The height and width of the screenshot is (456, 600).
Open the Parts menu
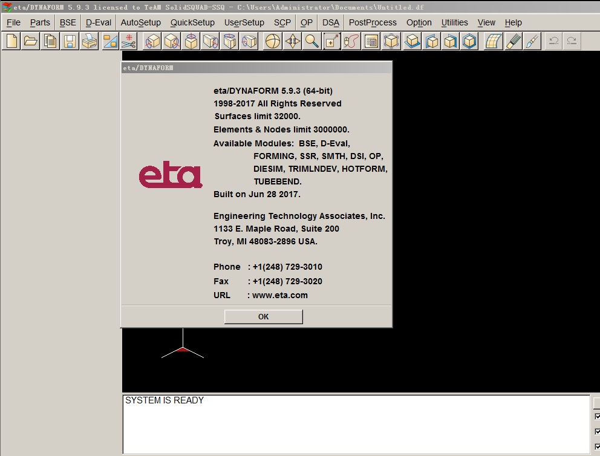tap(40, 22)
